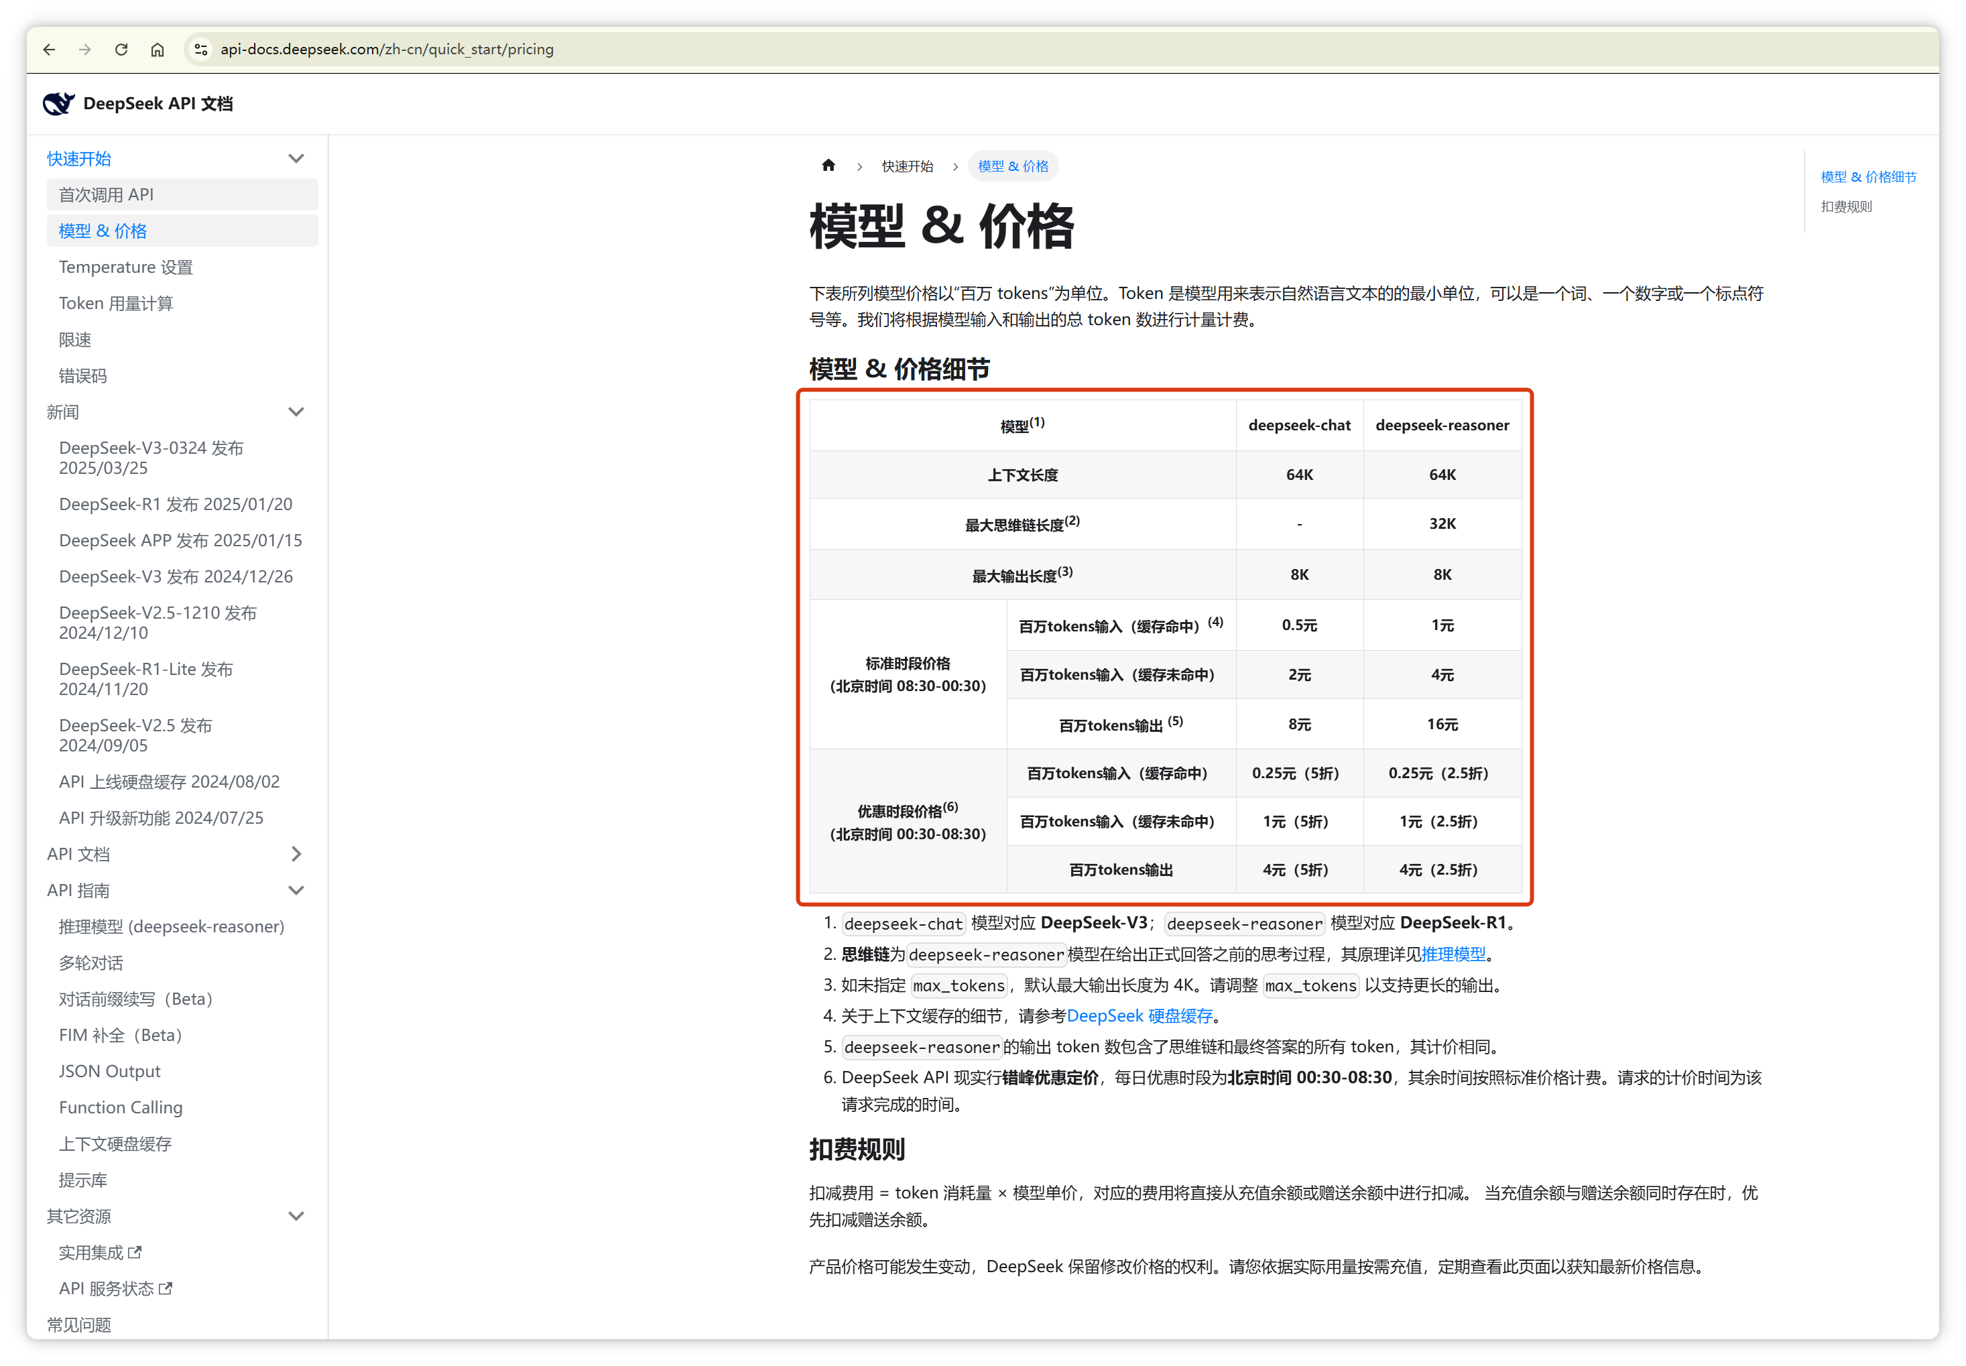Click the breadcrumb home icon

tap(828, 166)
